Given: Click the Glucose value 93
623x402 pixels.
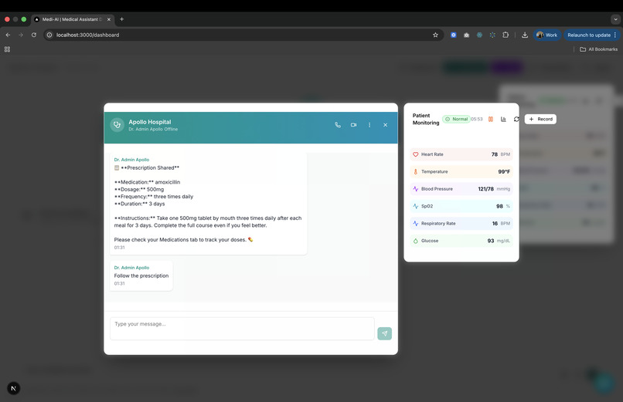Looking at the screenshot, I should click(x=491, y=241).
